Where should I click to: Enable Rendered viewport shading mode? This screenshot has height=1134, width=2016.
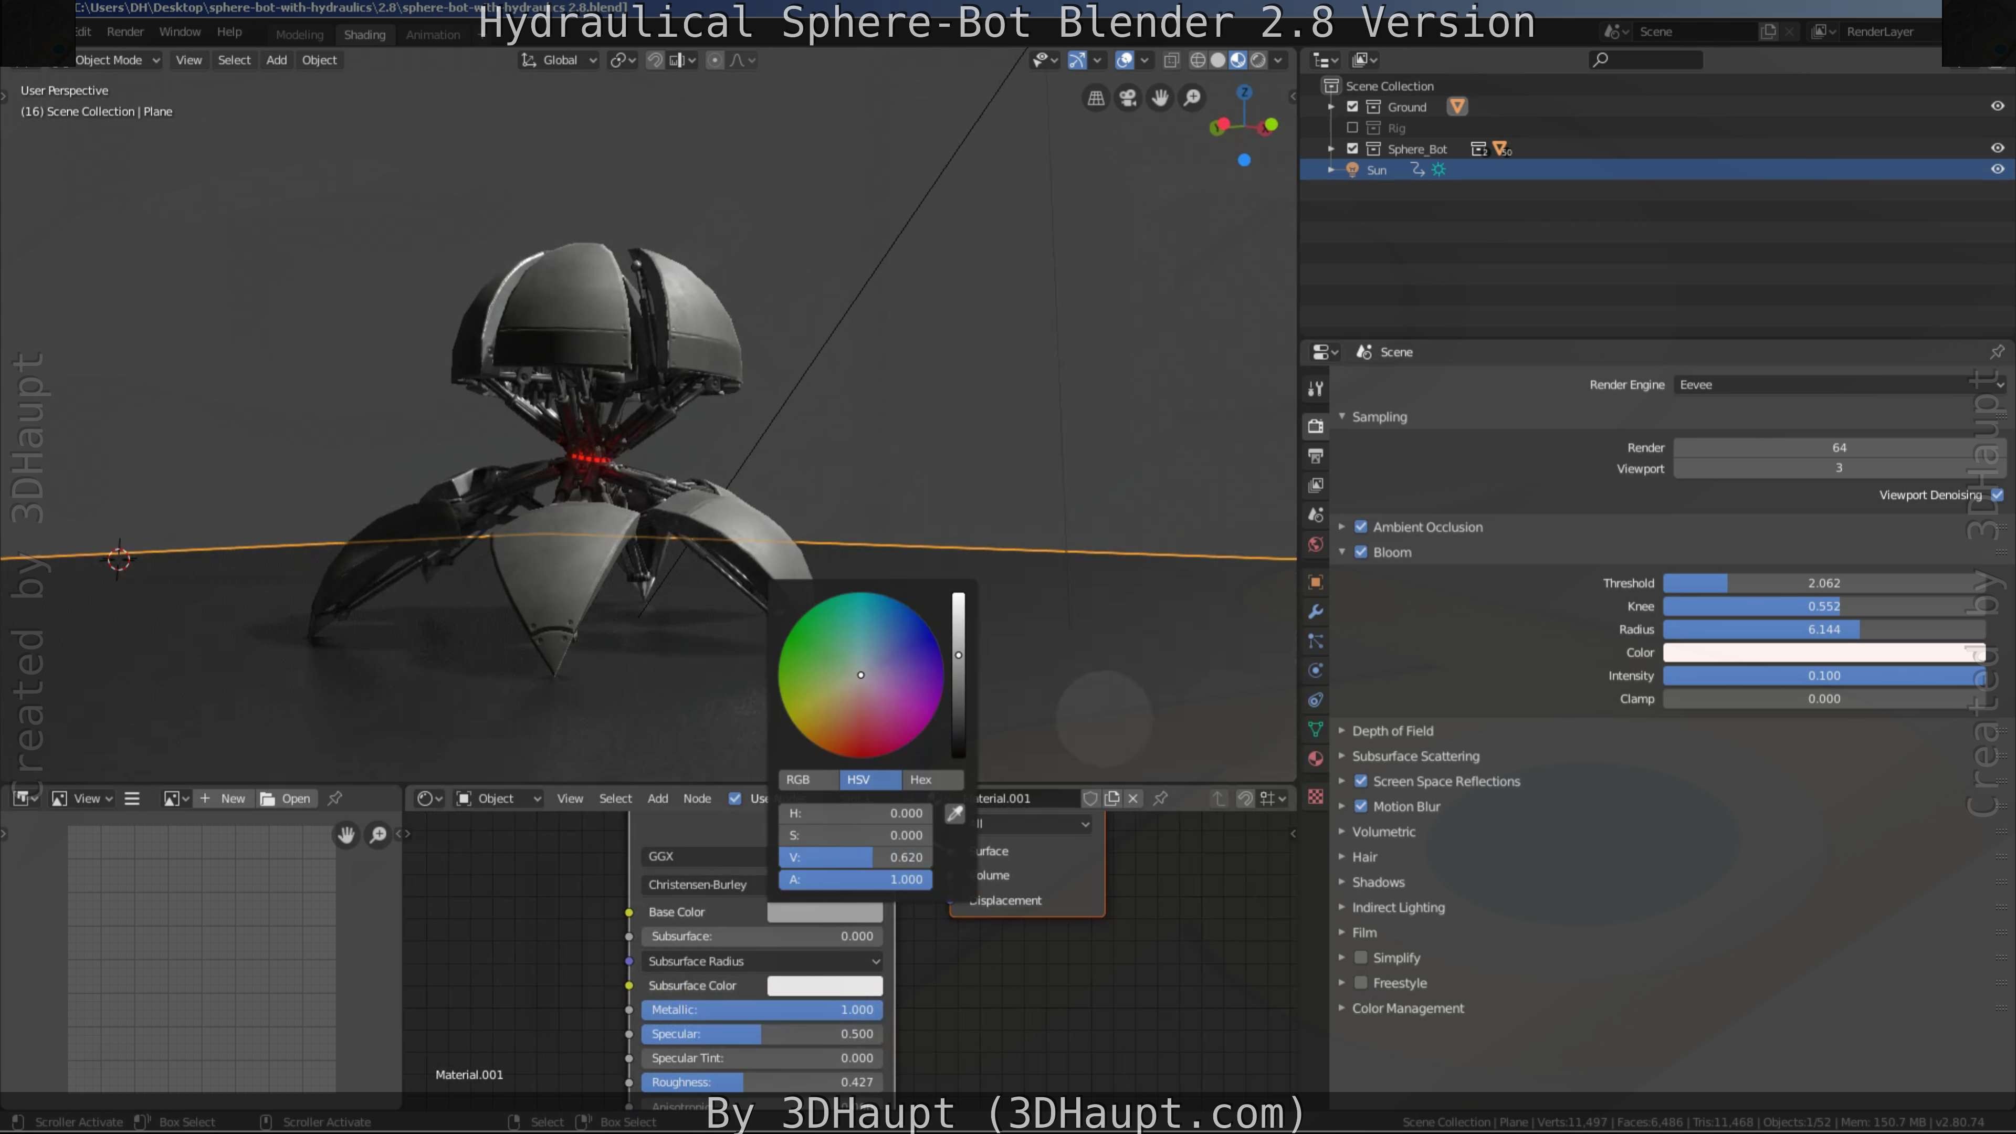click(x=1258, y=59)
